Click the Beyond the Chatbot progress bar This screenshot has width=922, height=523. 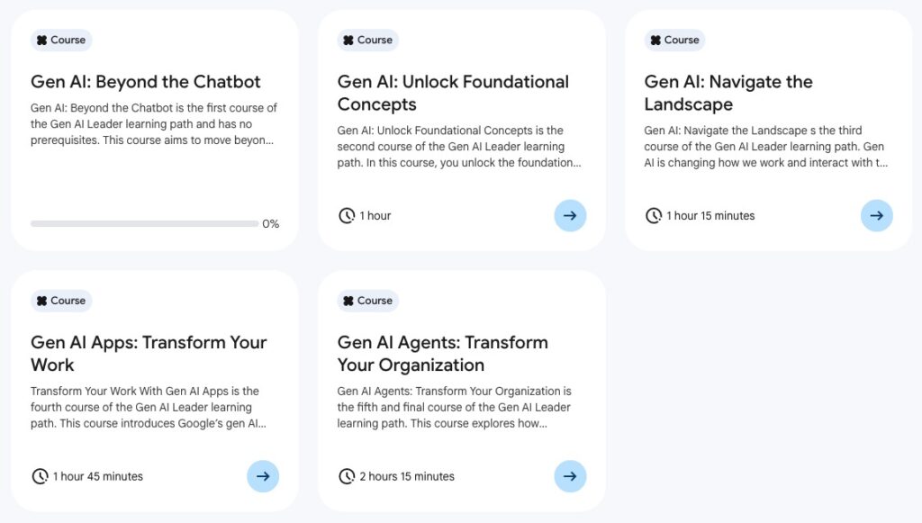tap(142, 223)
